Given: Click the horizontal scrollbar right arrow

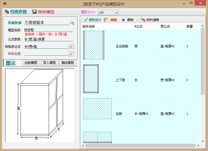Looking at the screenshot, I should tap(198, 146).
